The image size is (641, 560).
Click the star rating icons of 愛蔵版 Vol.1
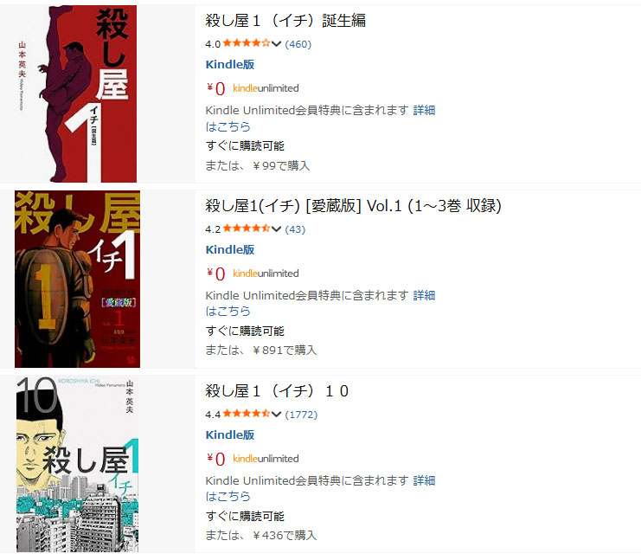point(247,229)
